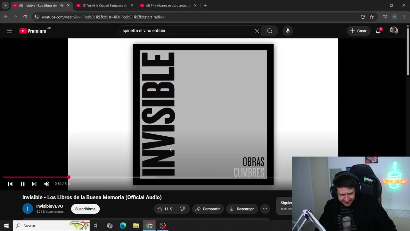Switch to Chrome in taskbar

pos(150,226)
